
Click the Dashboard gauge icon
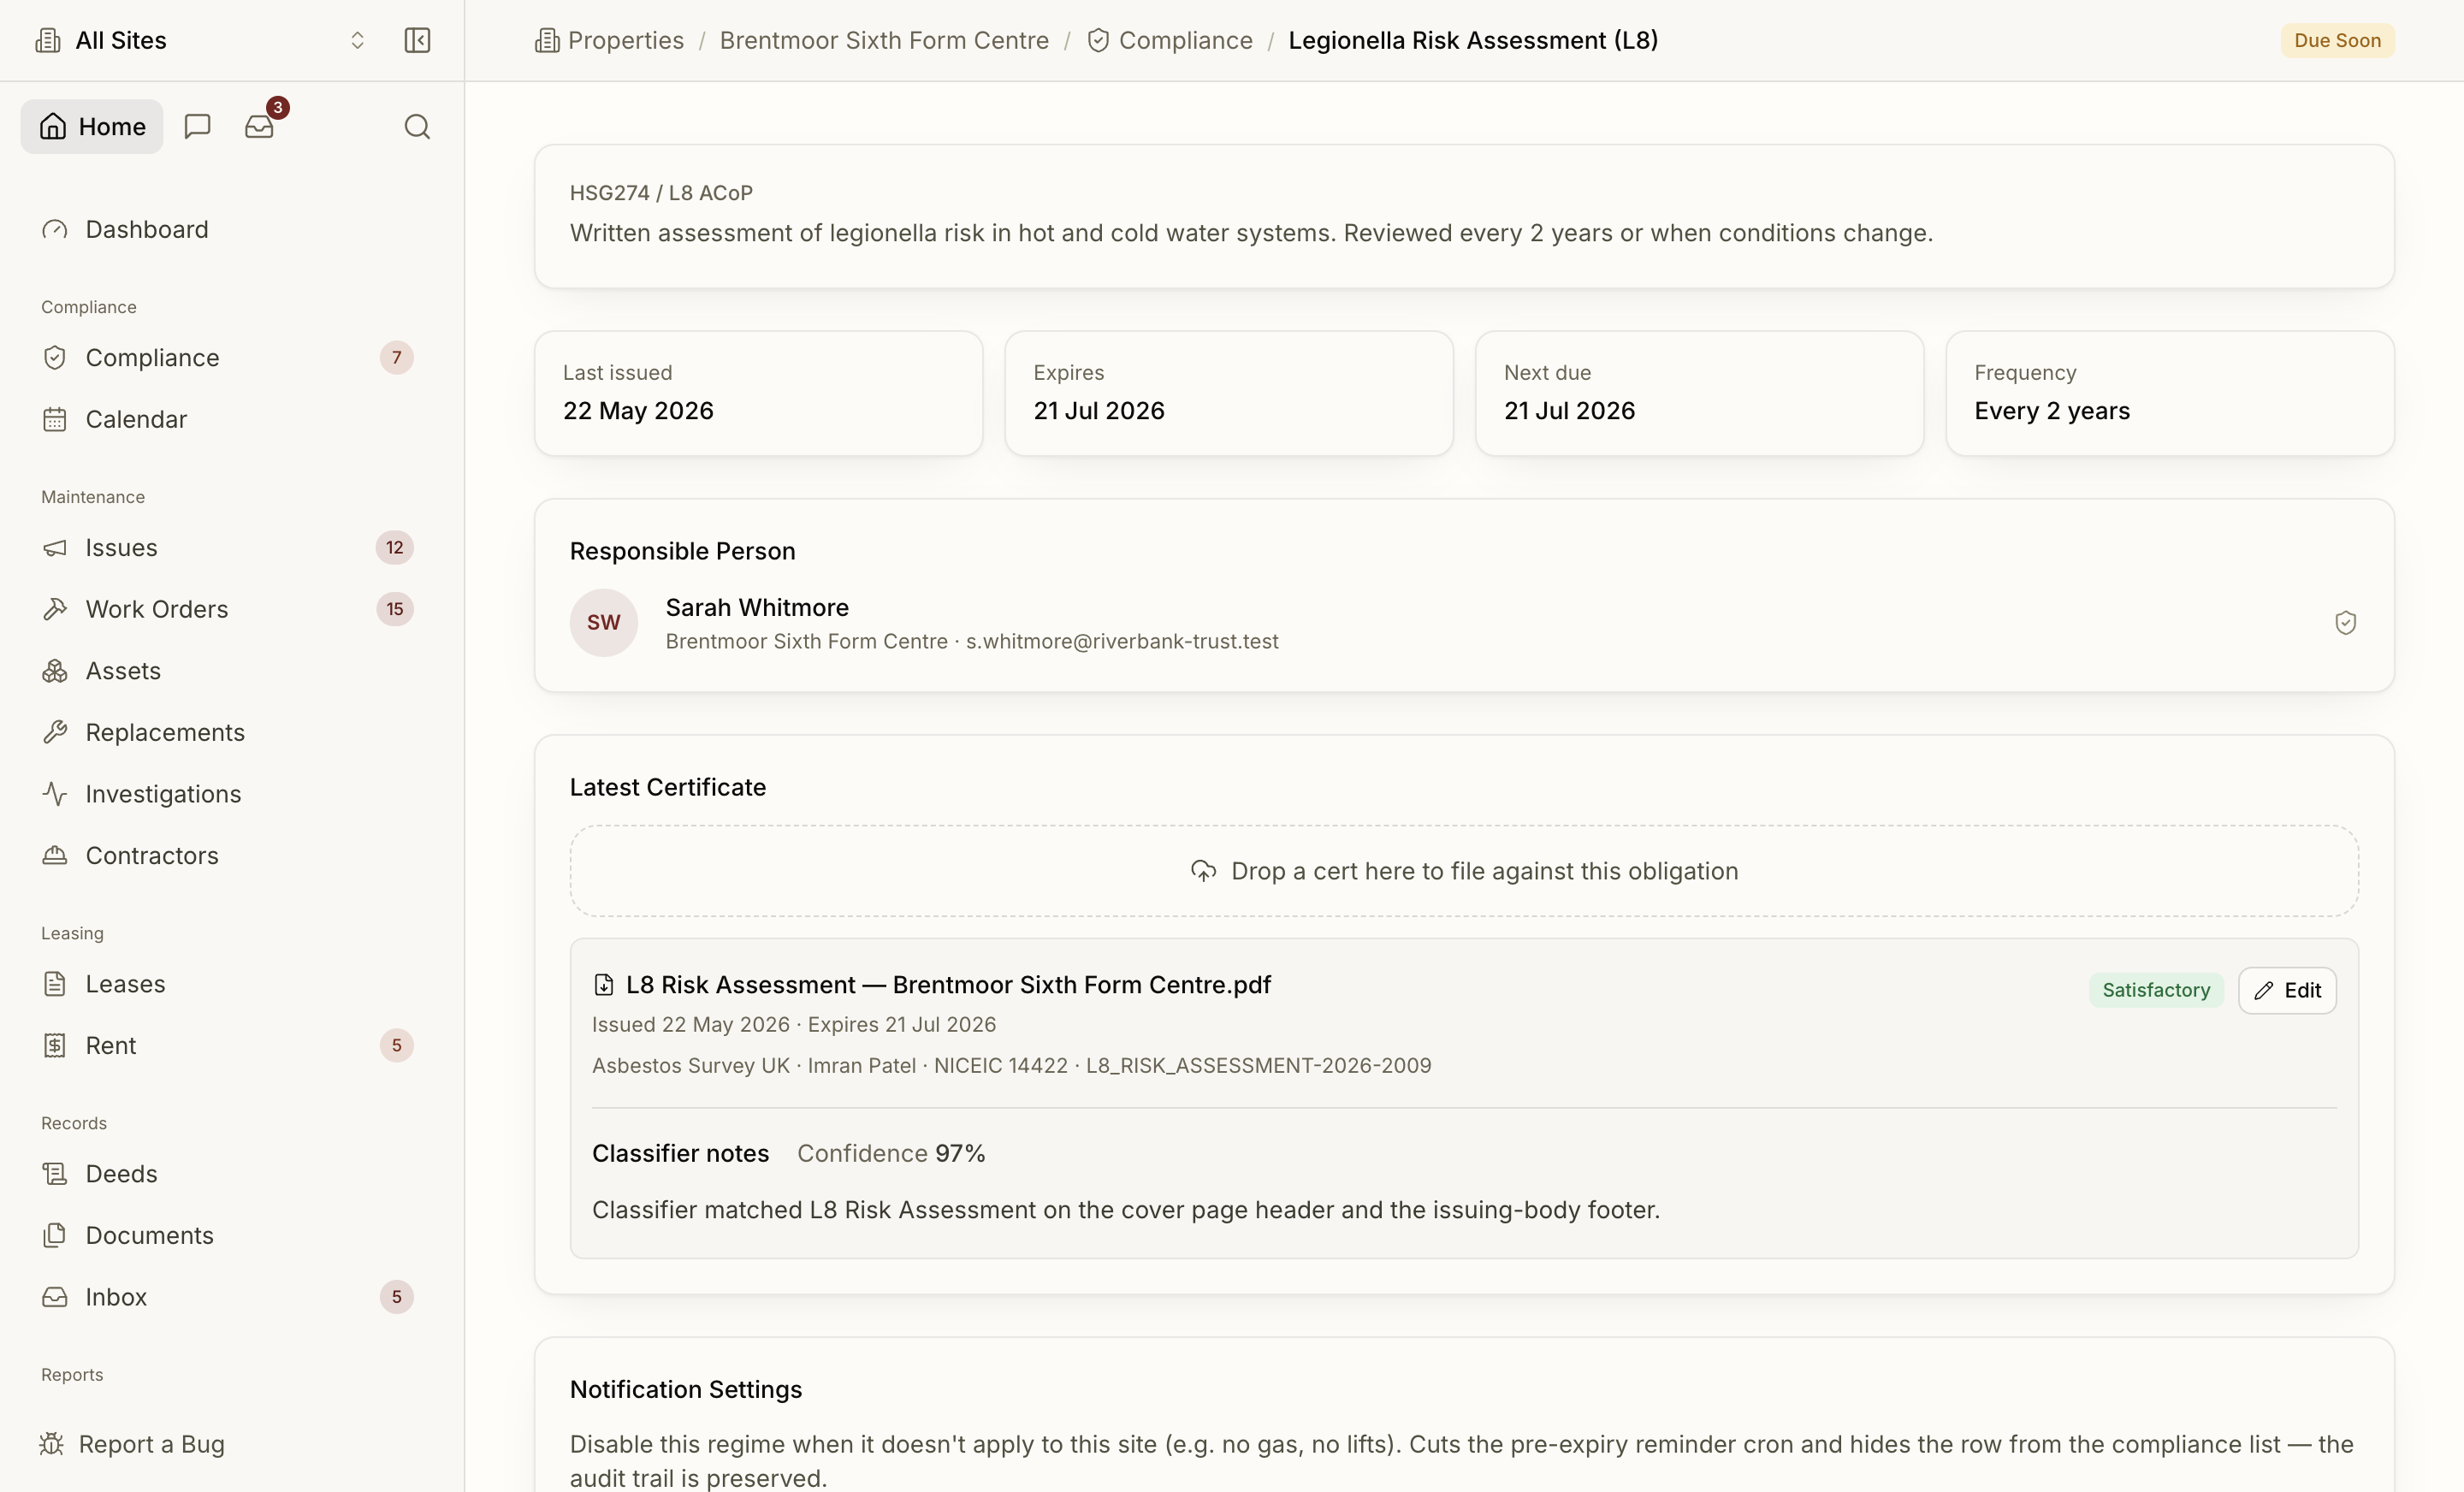pos(55,229)
